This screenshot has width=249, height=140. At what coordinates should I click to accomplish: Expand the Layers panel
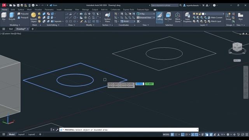coord(203,25)
